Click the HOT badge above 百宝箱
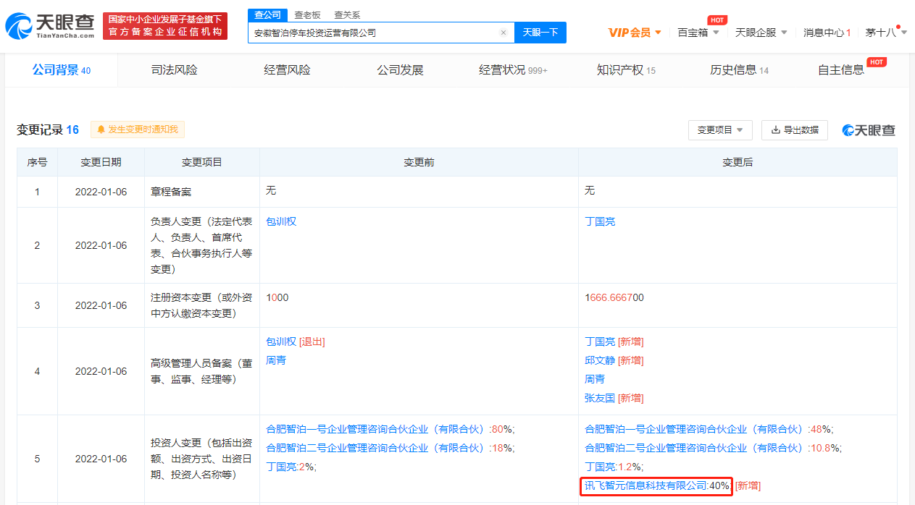 716,20
